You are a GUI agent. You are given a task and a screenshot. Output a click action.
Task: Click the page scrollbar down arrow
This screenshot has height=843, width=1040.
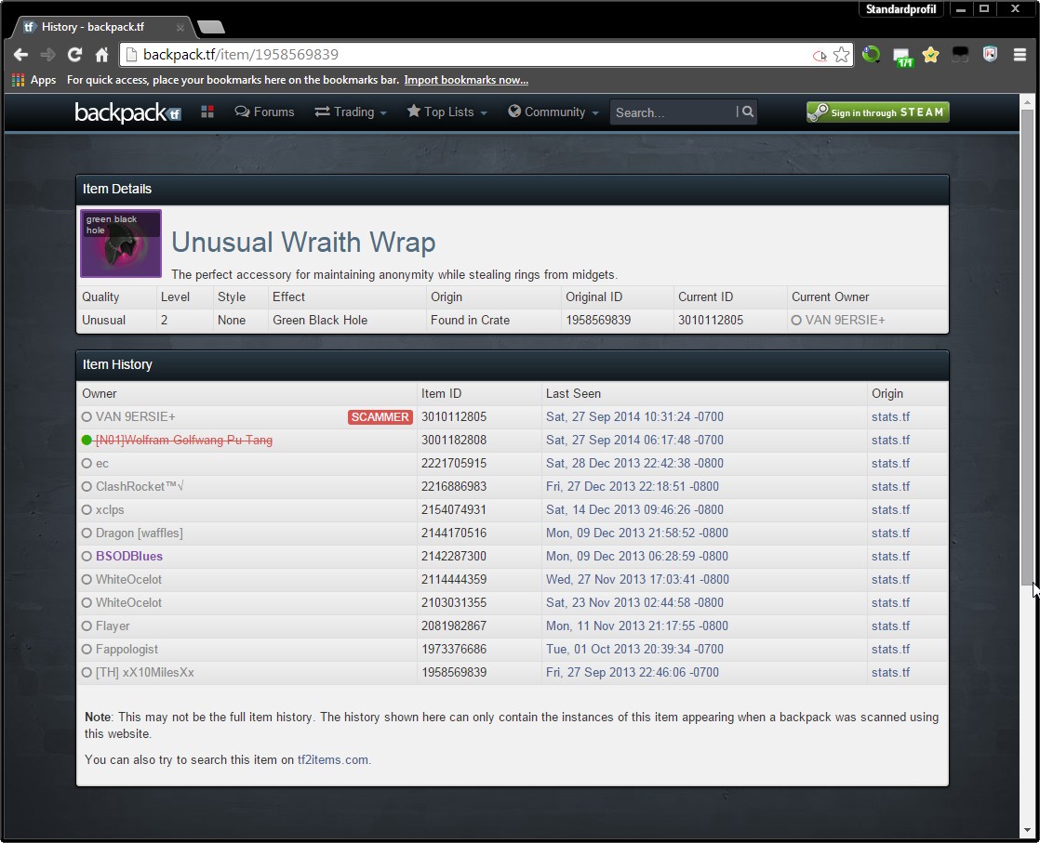click(1027, 830)
